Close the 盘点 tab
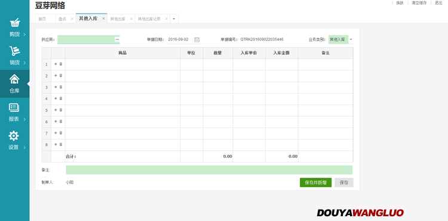The image size is (448, 221). pos(72,19)
